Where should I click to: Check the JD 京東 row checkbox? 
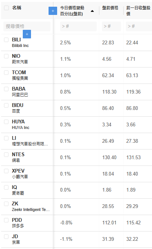coord(6,237)
